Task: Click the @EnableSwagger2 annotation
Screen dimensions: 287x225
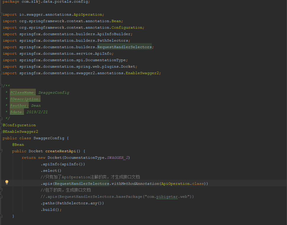Action: 20,132
